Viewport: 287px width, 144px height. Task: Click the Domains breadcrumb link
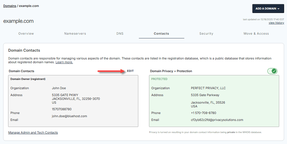(10, 6)
